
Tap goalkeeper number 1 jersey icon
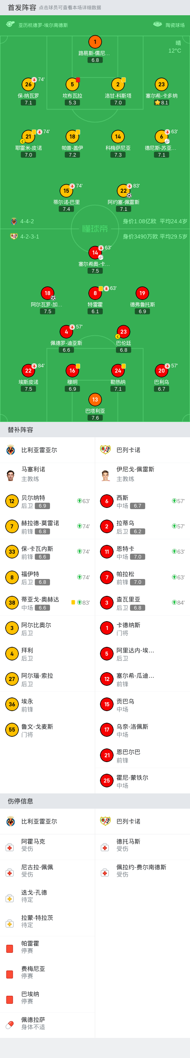click(95, 42)
